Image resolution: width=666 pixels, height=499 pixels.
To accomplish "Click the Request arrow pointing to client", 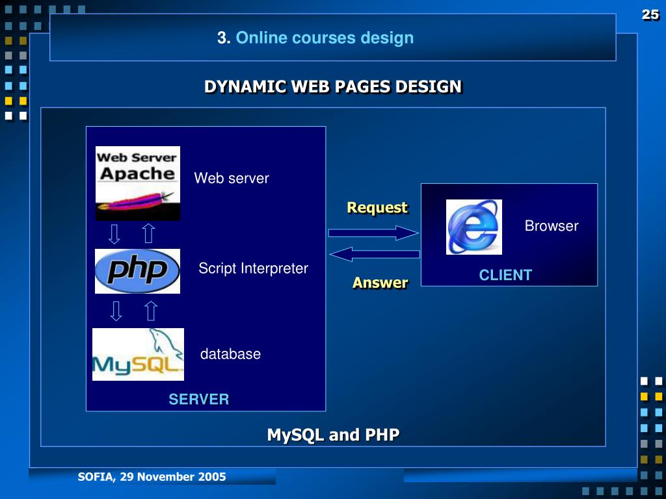I will click(x=373, y=233).
